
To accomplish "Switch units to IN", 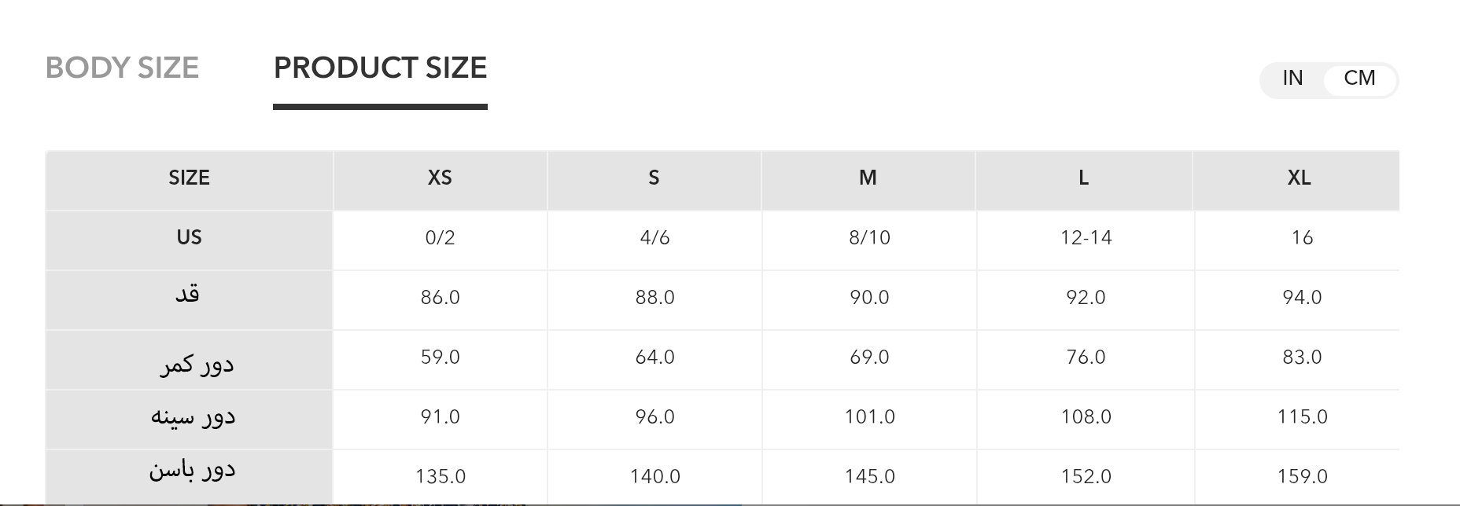I will coord(1292,79).
